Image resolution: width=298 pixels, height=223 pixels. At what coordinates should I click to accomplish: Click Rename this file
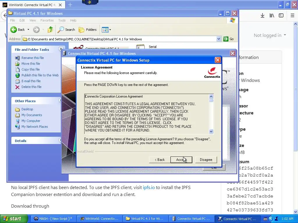pyautogui.click(x=33, y=58)
